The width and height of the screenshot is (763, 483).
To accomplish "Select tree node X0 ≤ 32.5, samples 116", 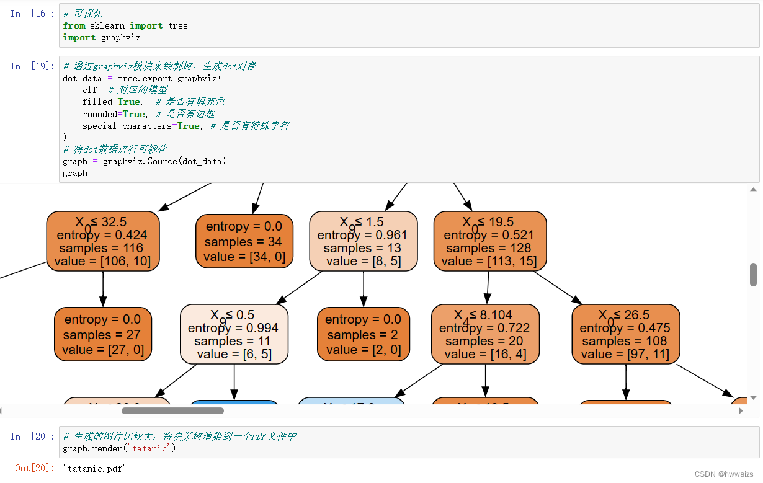I will 103,241.
